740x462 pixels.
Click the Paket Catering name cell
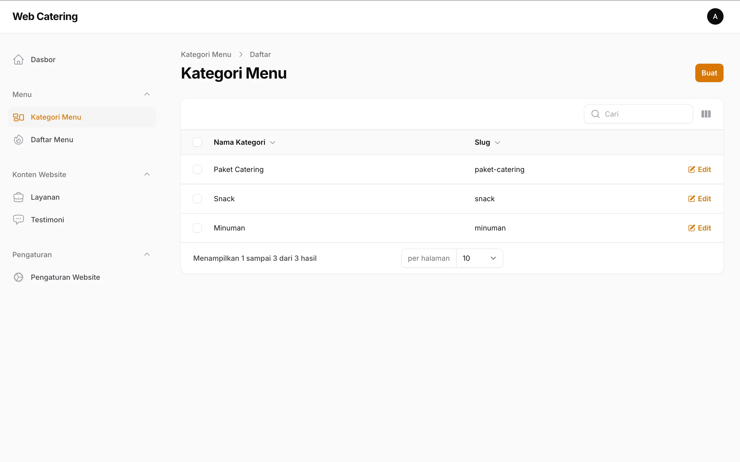pos(238,170)
